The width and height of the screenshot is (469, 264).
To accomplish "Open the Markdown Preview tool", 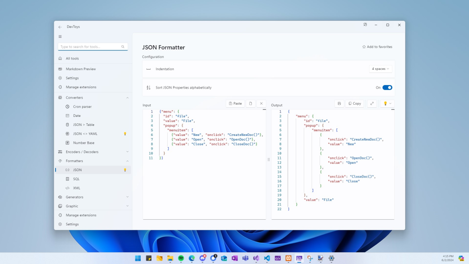I will (81, 69).
